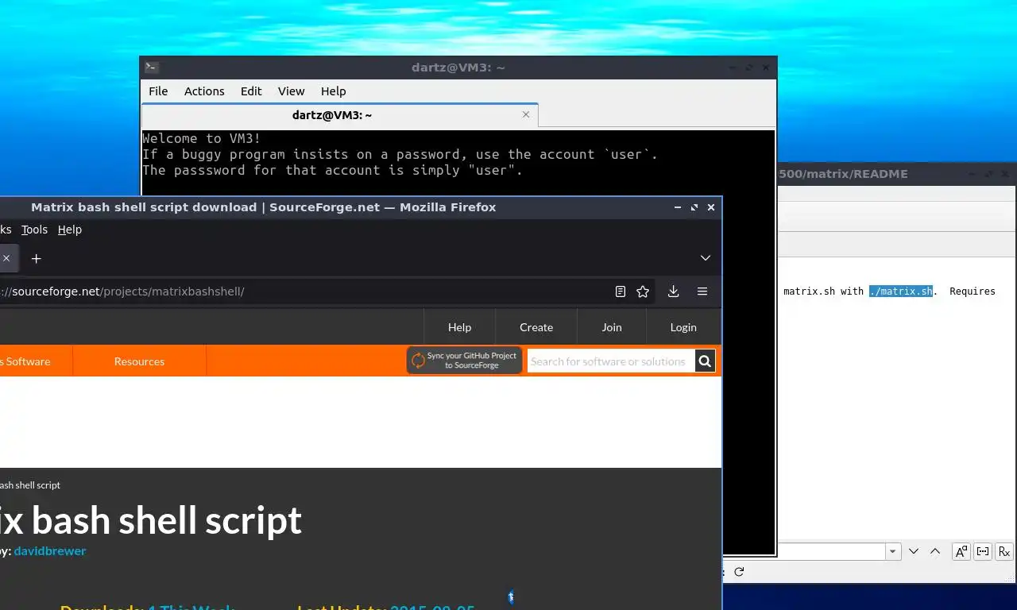Click the SourceForge search magnifier button
The width and height of the screenshot is (1017, 610).
point(705,361)
